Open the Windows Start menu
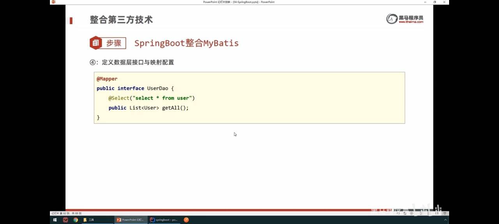 (55, 220)
